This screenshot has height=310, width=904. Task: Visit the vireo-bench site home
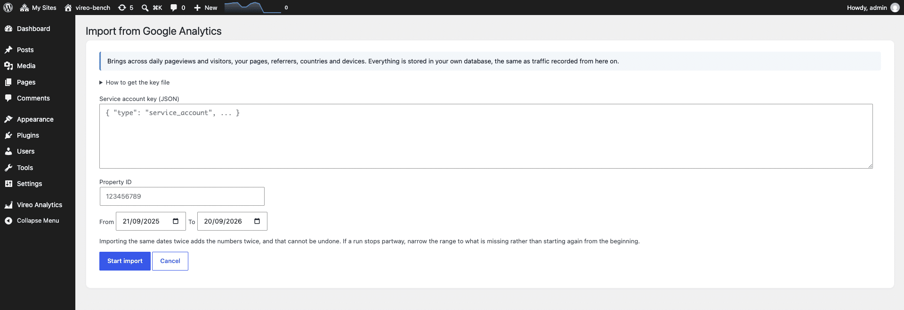[x=87, y=8]
